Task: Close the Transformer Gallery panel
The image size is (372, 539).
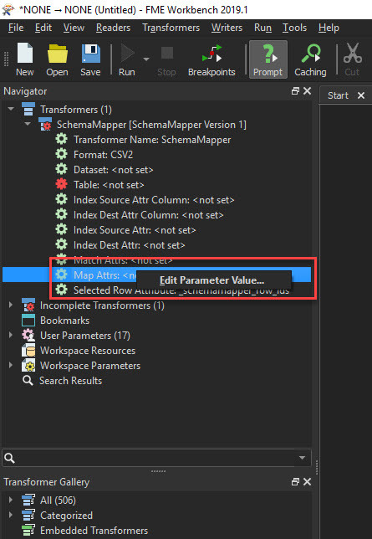Action: click(307, 481)
